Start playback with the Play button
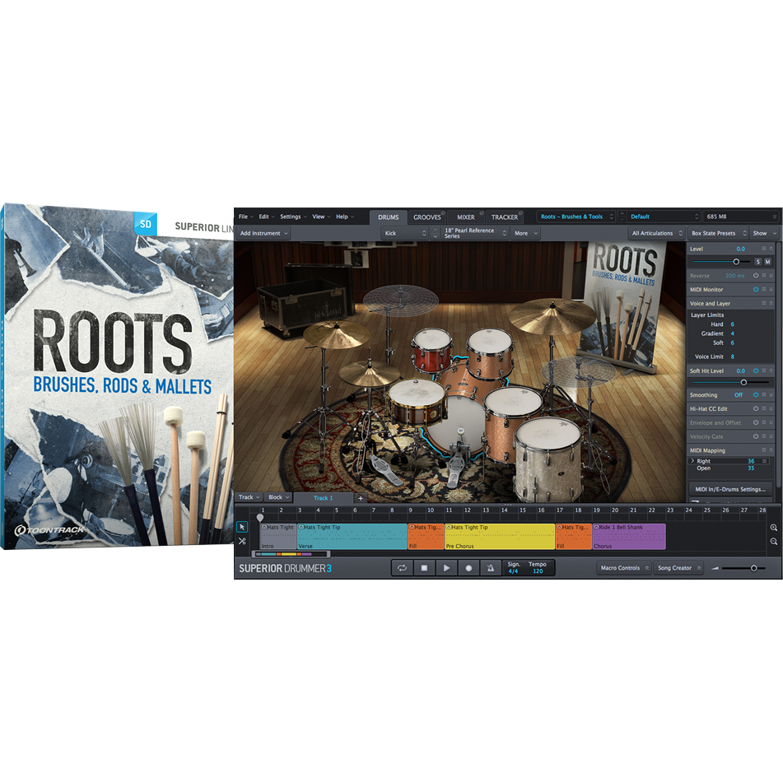The image size is (783, 783). (x=446, y=568)
